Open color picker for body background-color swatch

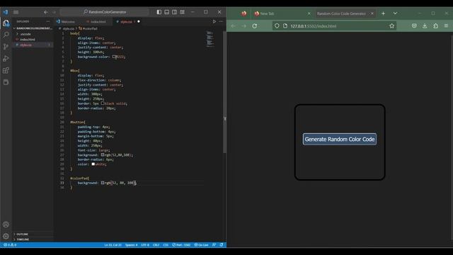(x=114, y=57)
